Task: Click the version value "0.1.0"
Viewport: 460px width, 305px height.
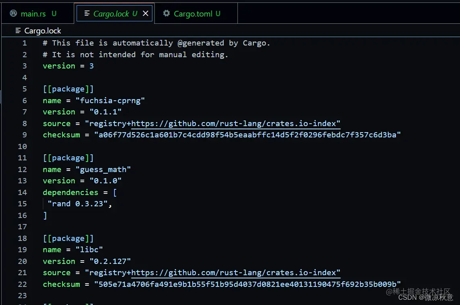Action: 105,181
